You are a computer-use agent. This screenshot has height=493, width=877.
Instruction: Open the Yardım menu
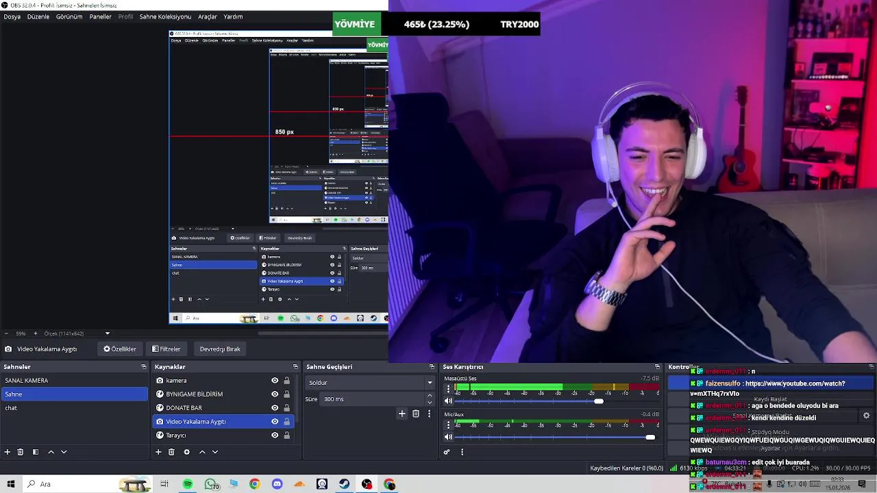[x=233, y=16]
